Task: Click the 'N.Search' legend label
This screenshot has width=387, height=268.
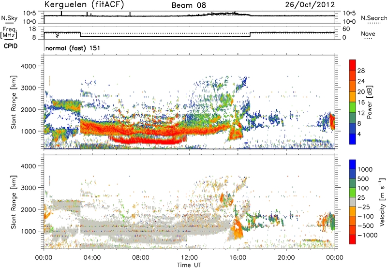Action: [x=373, y=18]
